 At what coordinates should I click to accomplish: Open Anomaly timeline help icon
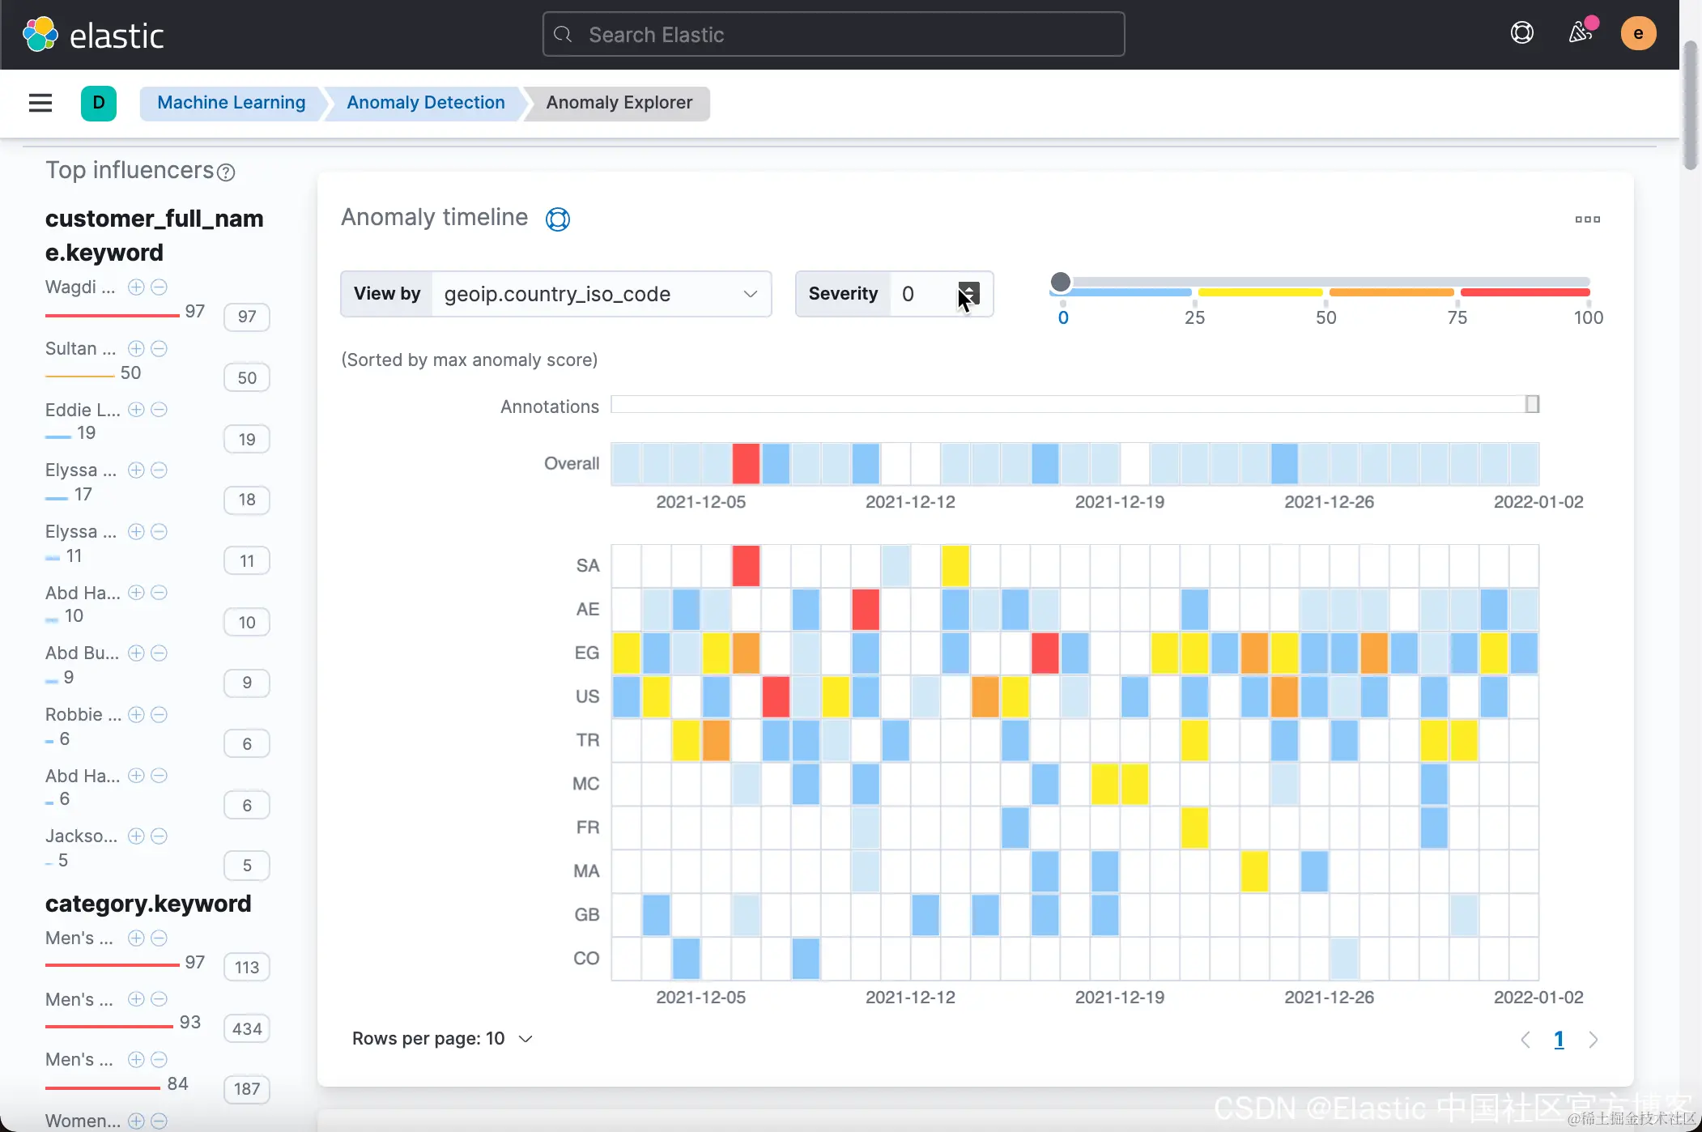pyautogui.click(x=558, y=219)
